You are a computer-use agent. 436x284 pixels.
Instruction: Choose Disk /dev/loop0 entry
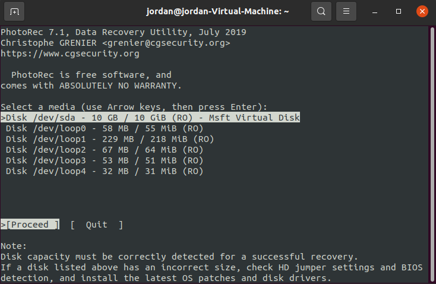pos(105,128)
